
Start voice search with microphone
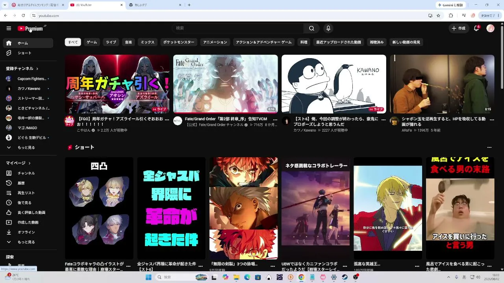click(328, 28)
